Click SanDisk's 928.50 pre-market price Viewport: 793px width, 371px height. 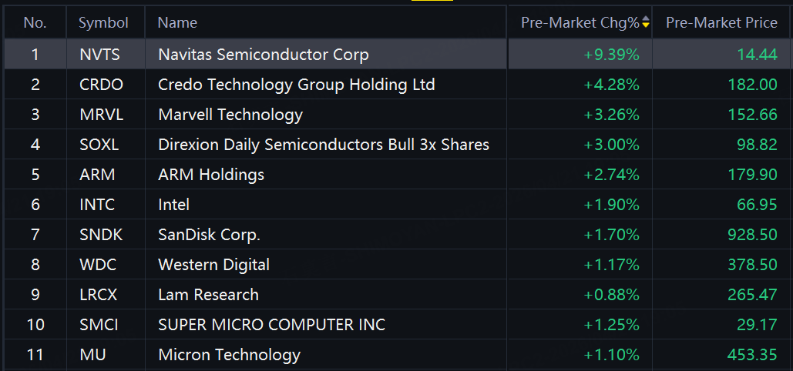point(752,235)
